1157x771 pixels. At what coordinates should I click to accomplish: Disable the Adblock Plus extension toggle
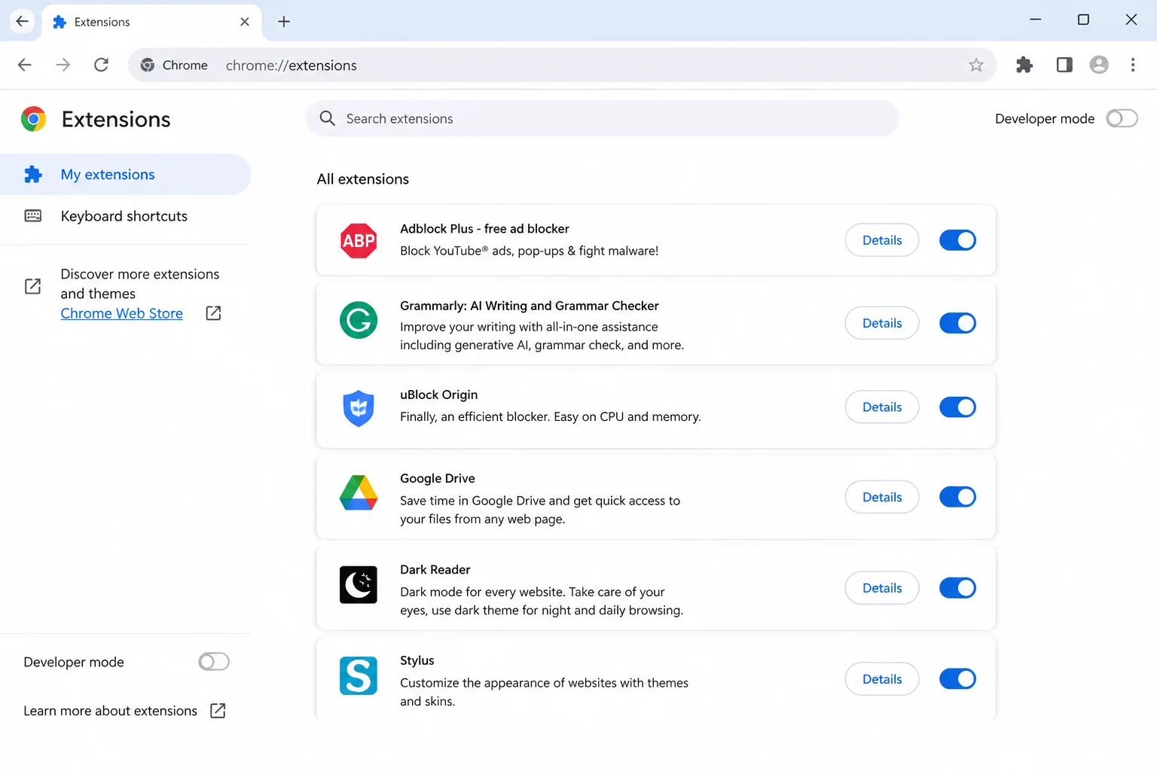pyautogui.click(x=957, y=240)
